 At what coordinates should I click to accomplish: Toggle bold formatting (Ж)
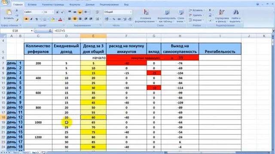pyautogui.click(x=26, y=19)
